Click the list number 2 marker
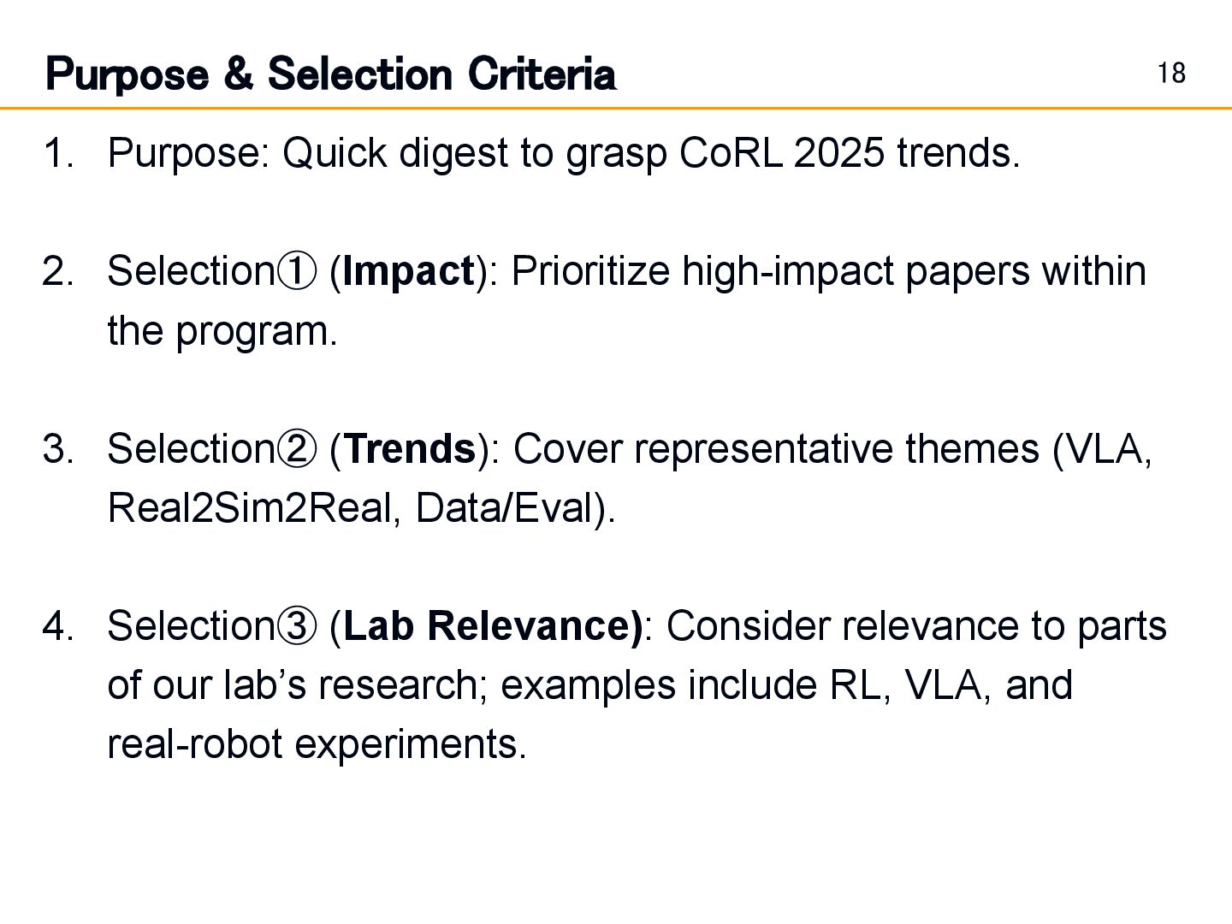 tap(58, 272)
